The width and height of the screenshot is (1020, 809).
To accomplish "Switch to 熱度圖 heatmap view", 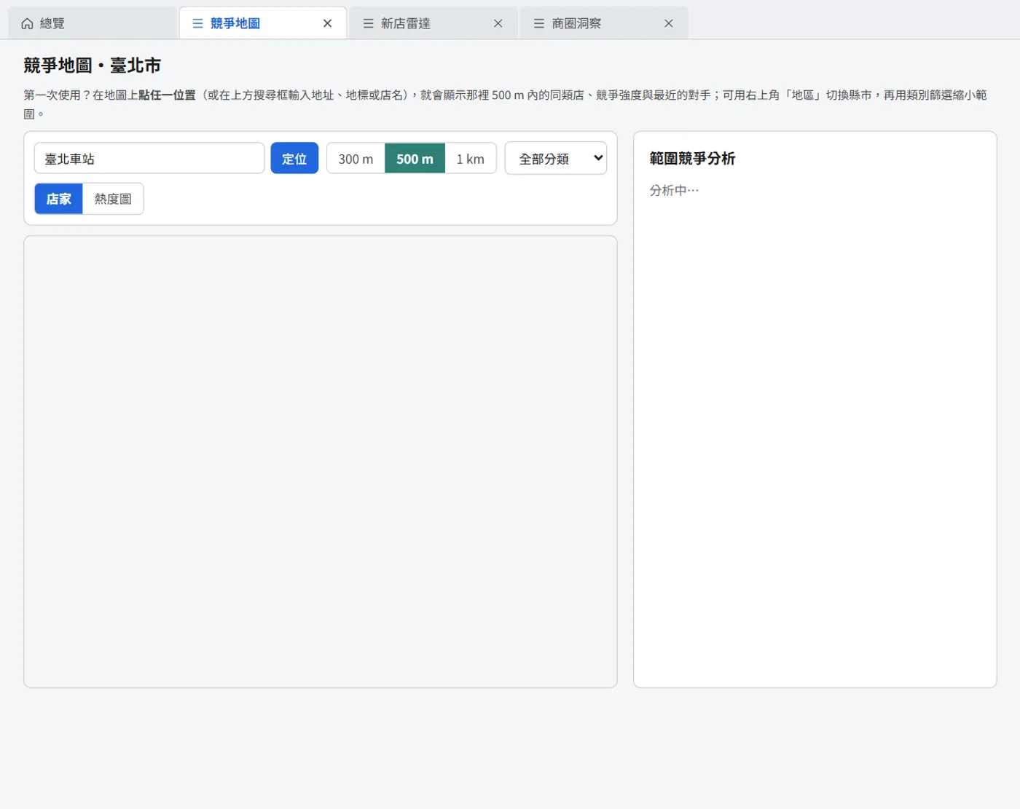I will (113, 199).
